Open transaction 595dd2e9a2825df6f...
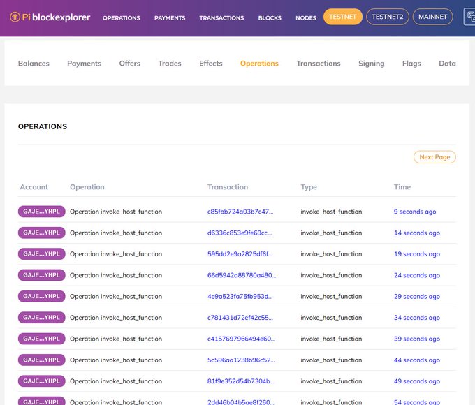Image resolution: width=475 pixels, height=405 pixels. tap(240, 254)
